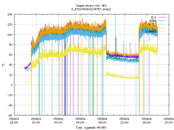Click the '60' y-axis tick label
This screenshot has height=130, width=174.
tap(11, 55)
